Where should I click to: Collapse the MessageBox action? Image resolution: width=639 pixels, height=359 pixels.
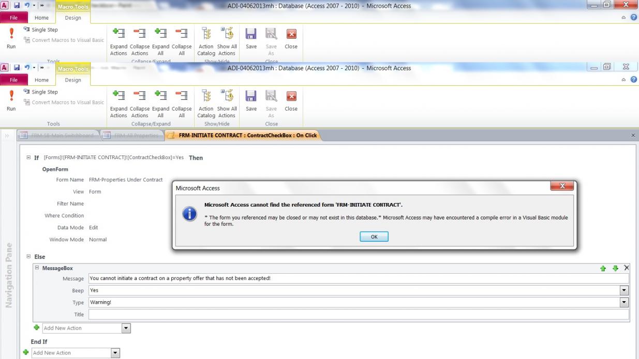(37, 268)
